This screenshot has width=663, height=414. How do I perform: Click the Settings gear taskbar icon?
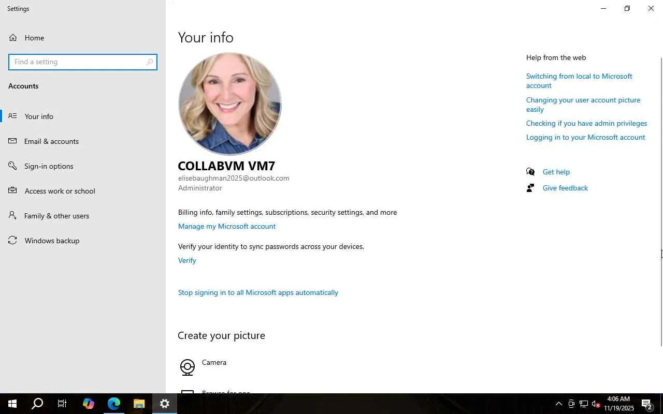click(164, 404)
